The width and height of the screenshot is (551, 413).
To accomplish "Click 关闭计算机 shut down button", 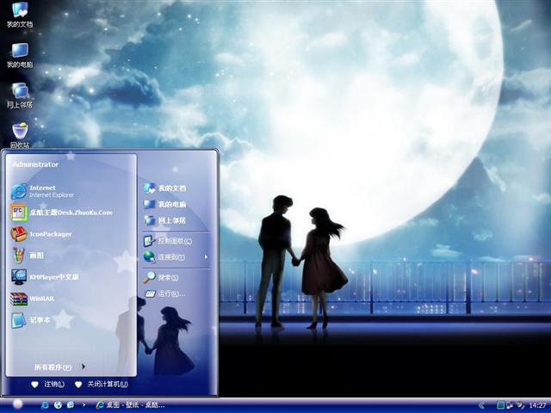I will coord(102,385).
